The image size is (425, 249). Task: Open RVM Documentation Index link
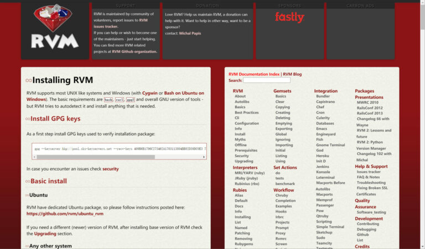[254, 74]
